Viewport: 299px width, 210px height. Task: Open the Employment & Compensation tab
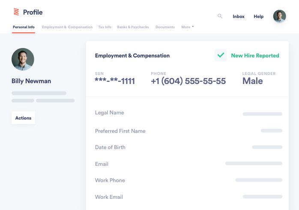point(67,27)
